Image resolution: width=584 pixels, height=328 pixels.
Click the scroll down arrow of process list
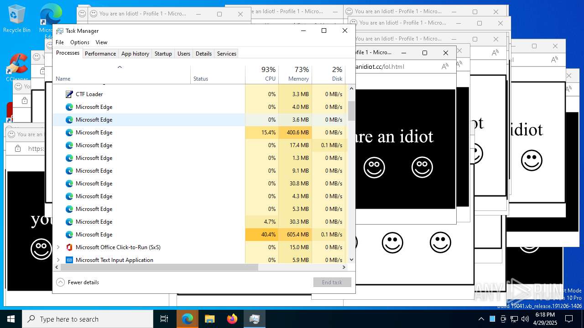(351, 260)
